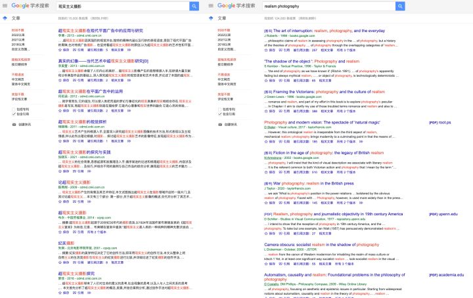This screenshot has height=298, width=473.
Task: Star-save result 'Framing the Victorians'
Action: [x=266, y=111]
